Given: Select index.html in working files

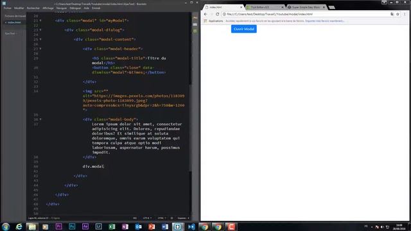Looking at the screenshot, I should [13, 22].
